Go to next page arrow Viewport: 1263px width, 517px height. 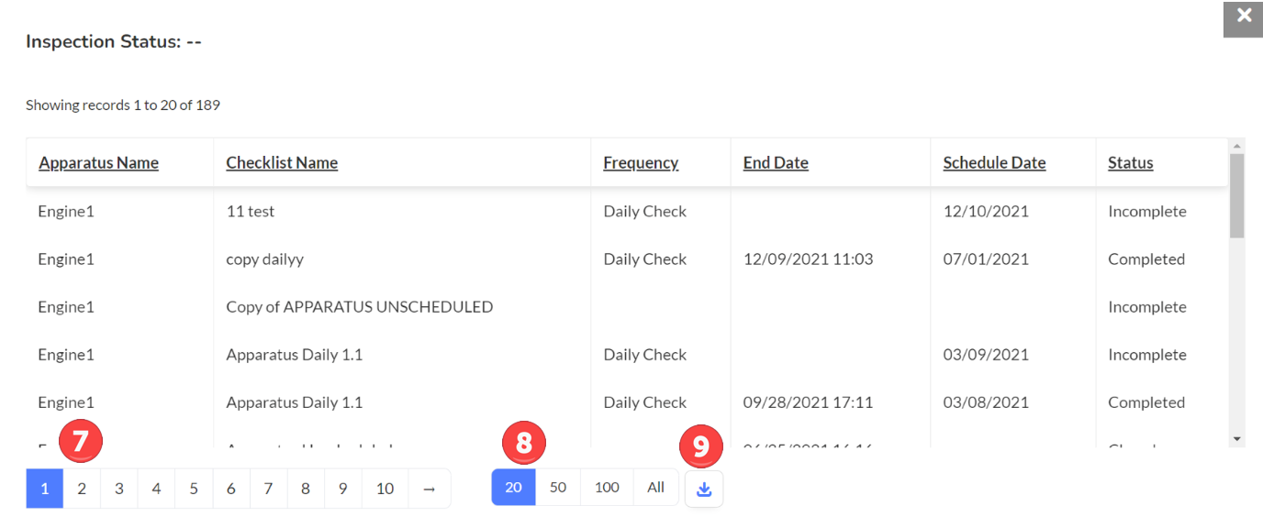[429, 489]
